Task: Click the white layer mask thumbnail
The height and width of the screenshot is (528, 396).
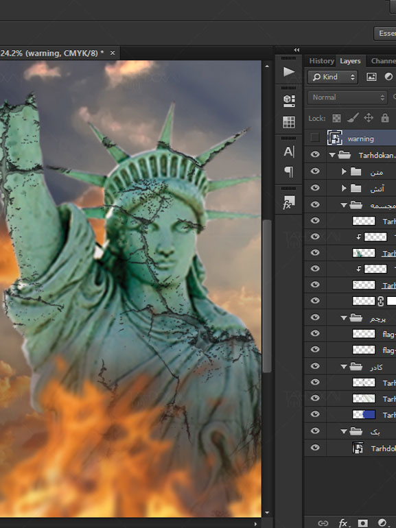Action: click(x=391, y=301)
